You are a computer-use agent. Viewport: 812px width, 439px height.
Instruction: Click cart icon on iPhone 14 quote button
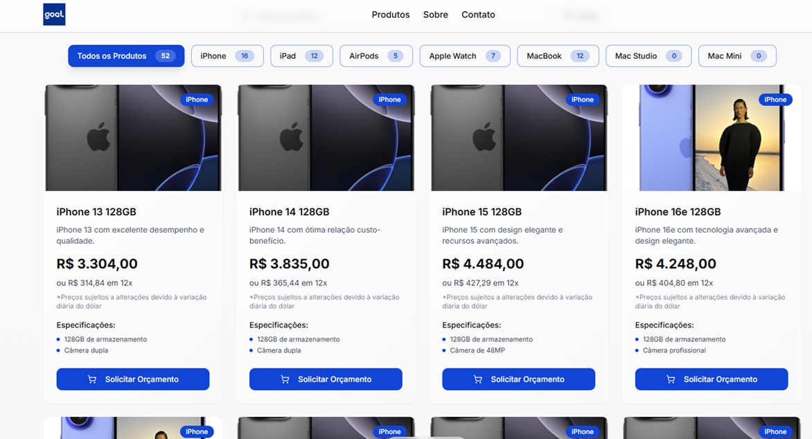point(285,379)
